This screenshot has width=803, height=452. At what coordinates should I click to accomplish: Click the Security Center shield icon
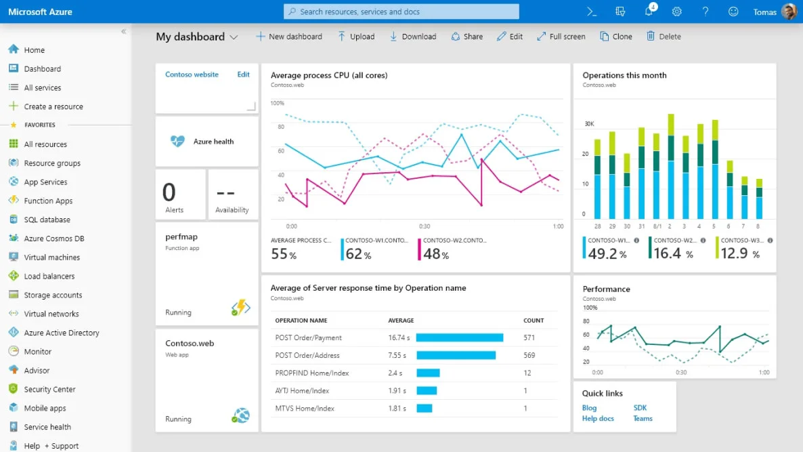14,388
